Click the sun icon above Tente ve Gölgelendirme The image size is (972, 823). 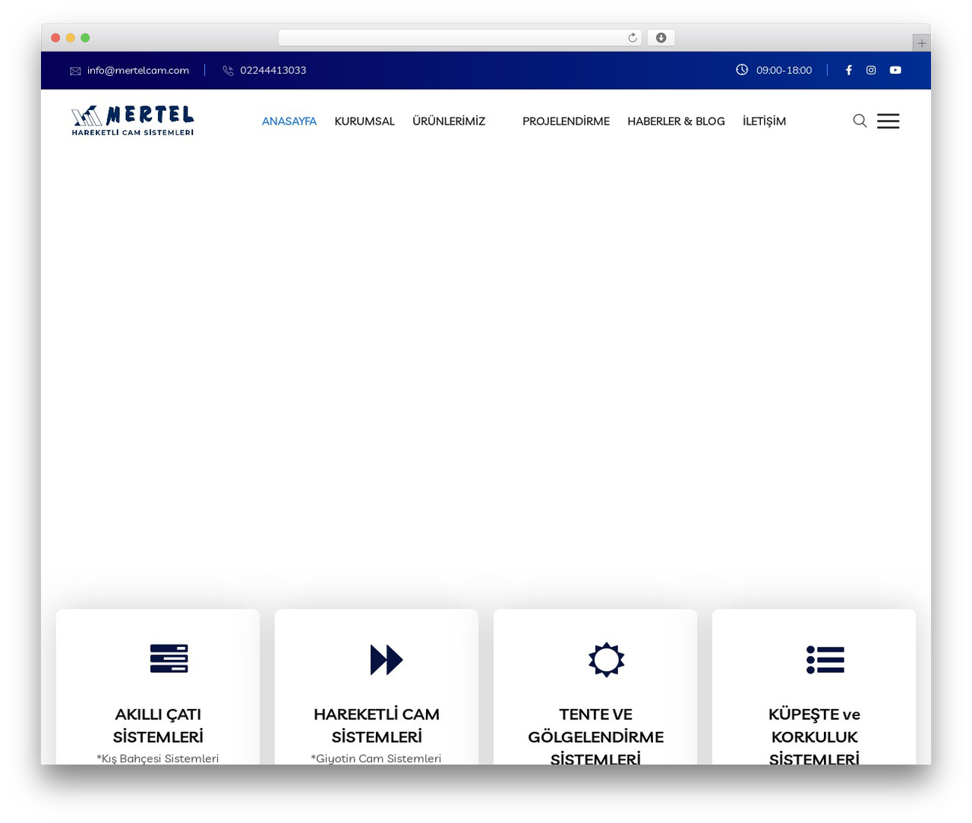click(x=606, y=659)
